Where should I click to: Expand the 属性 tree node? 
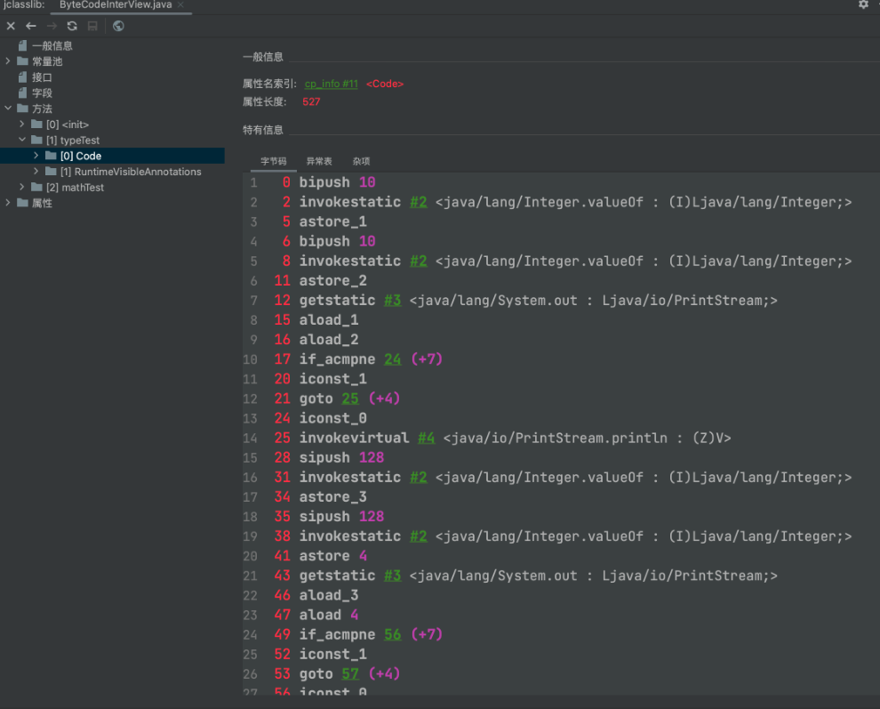pyautogui.click(x=8, y=202)
